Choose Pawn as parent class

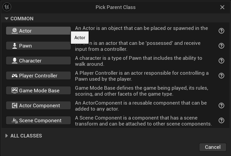tap(38, 46)
